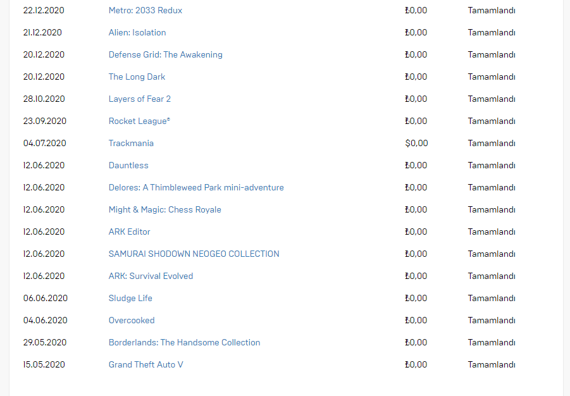Viewport: 570px width, 396px height.
Task: Click Tamamlandı status in the Metro: 2033 Redux row
Action: click(491, 11)
